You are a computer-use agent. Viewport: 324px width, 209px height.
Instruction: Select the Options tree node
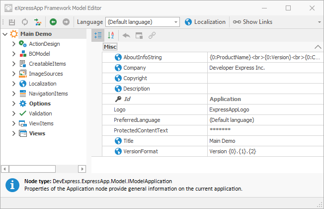click(40, 104)
